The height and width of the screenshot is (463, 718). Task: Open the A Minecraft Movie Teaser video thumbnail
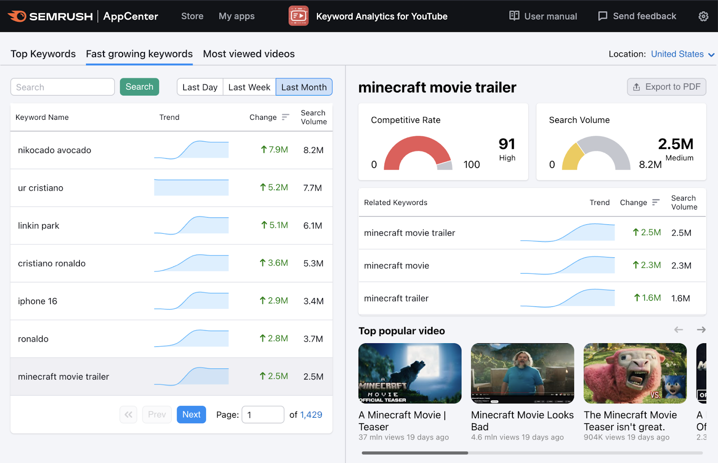[x=409, y=373]
